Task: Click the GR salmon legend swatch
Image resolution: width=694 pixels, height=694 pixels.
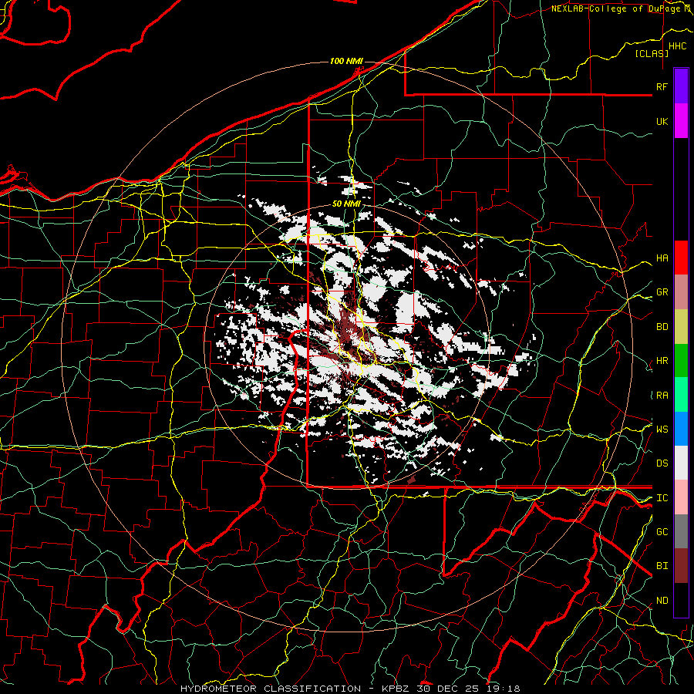Action: 681,291
